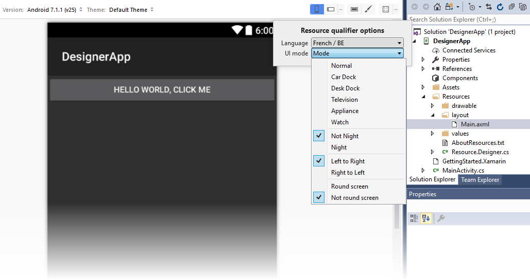
Task: Click the solution icon next to Solution 'DesignerApp'
Action: click(x=417, y=32)
